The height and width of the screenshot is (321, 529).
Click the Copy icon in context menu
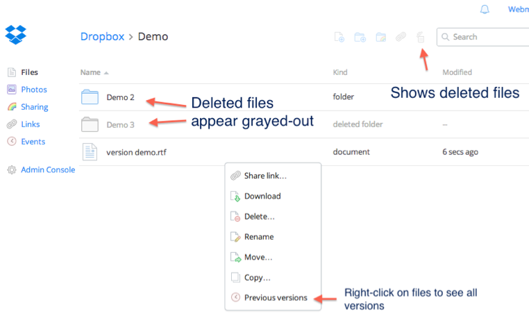235,277
